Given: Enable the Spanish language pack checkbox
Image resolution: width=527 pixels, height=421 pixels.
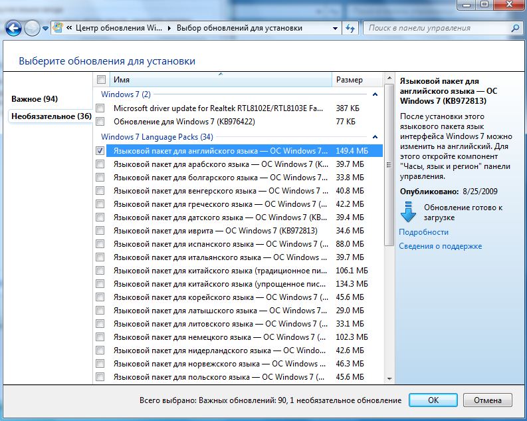Looking at the screenshot, I should pyautogui.click(x=100, y=244).
